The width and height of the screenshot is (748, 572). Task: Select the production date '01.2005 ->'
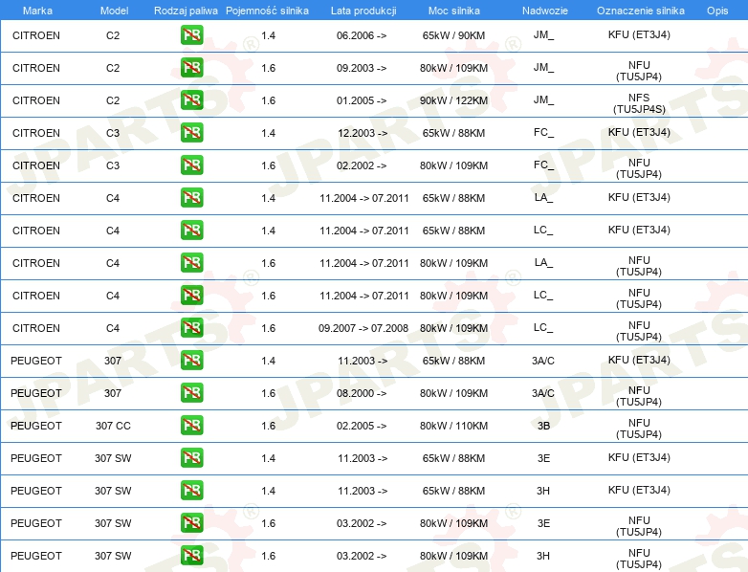tap(362, 100)
